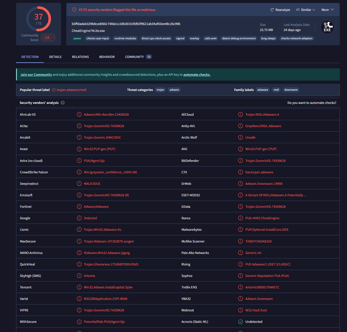The width and height of the screenshot is (347, 332).
Task: Click alert icon in ESET-NOD32 row
Action: pos(240,195)
